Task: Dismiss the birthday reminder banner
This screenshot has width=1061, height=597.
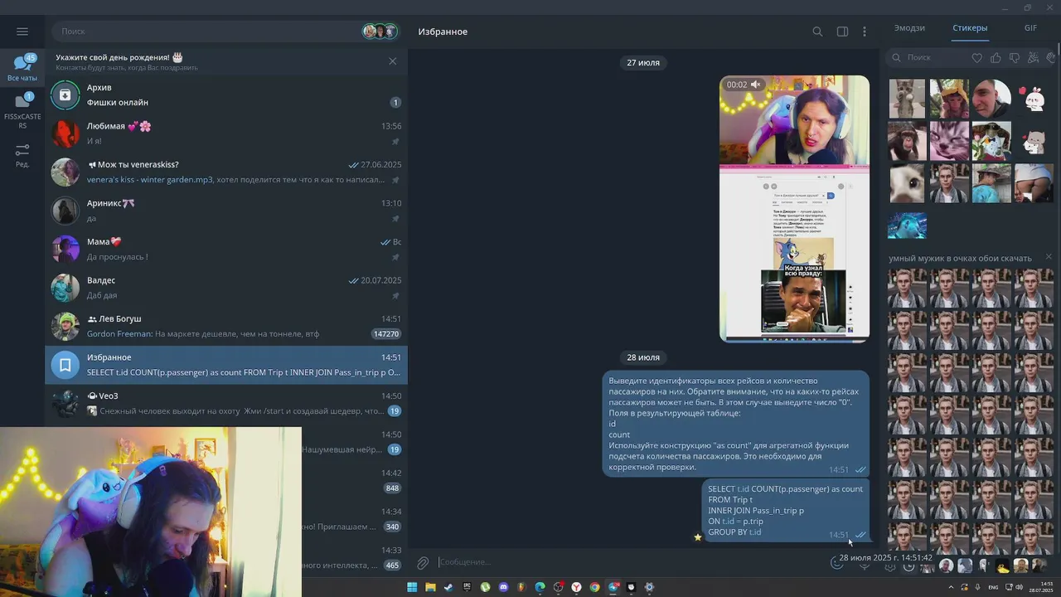Action: point(393,61)
